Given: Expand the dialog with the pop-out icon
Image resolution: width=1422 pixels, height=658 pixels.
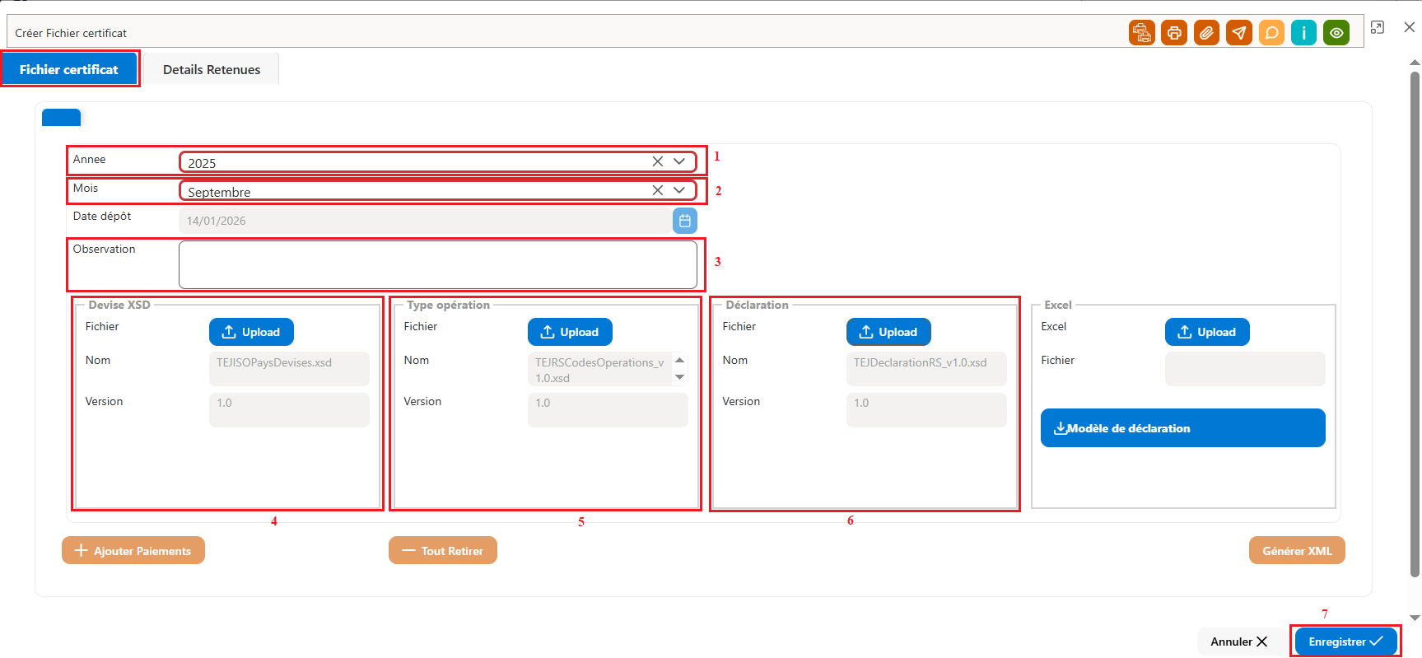Looking at the screenshot, I should coord(1377,27).
